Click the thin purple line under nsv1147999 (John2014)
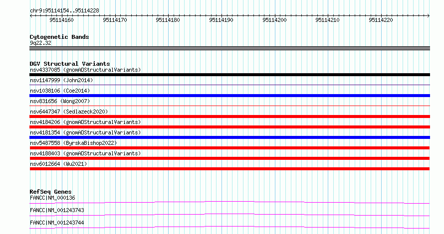Screen dimensions: 444x234 tap(229, 85)
